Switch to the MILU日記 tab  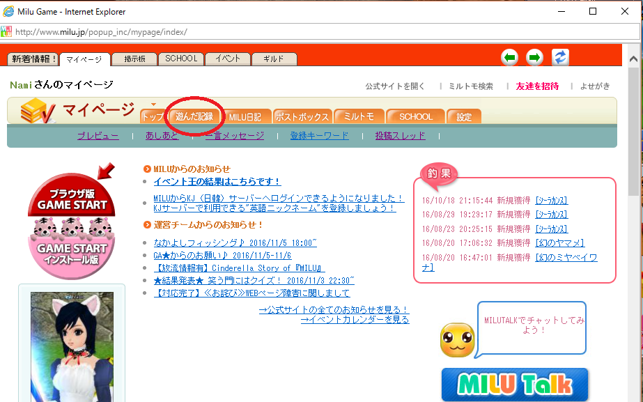(x=245, y=117)
